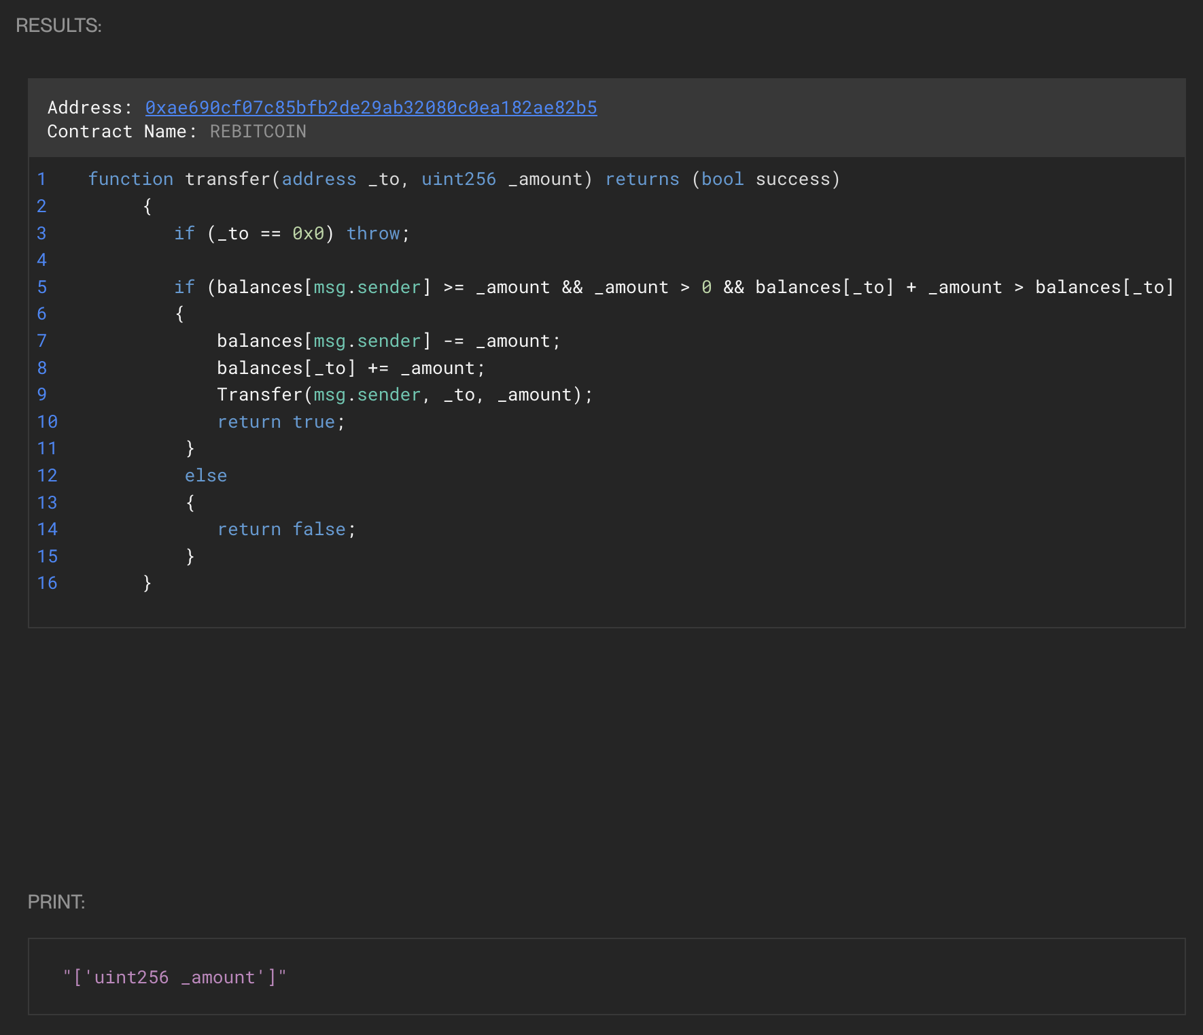Click 'uint256' type in function signature

pyautogui.click(x=458, y=179)
